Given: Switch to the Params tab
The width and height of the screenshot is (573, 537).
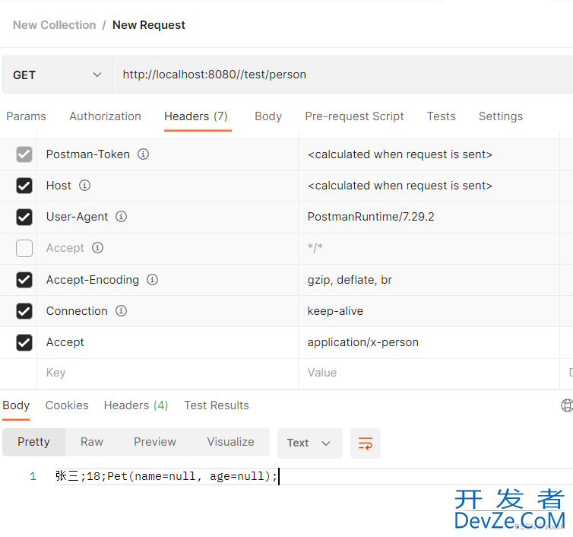Looking at the screenshot, I should coord(27,116).
